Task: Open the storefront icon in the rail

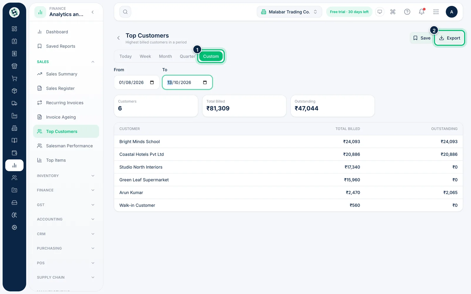Action: tap(14, 66)
